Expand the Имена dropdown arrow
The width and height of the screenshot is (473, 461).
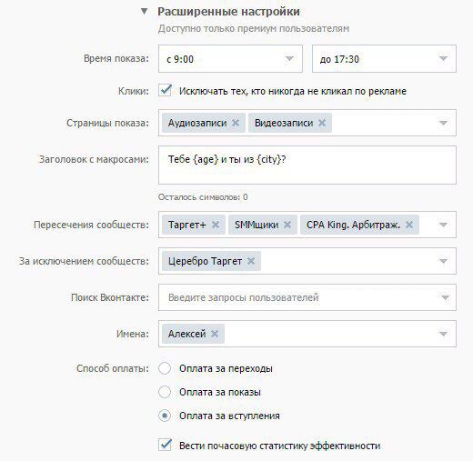[x=443, y=334]
